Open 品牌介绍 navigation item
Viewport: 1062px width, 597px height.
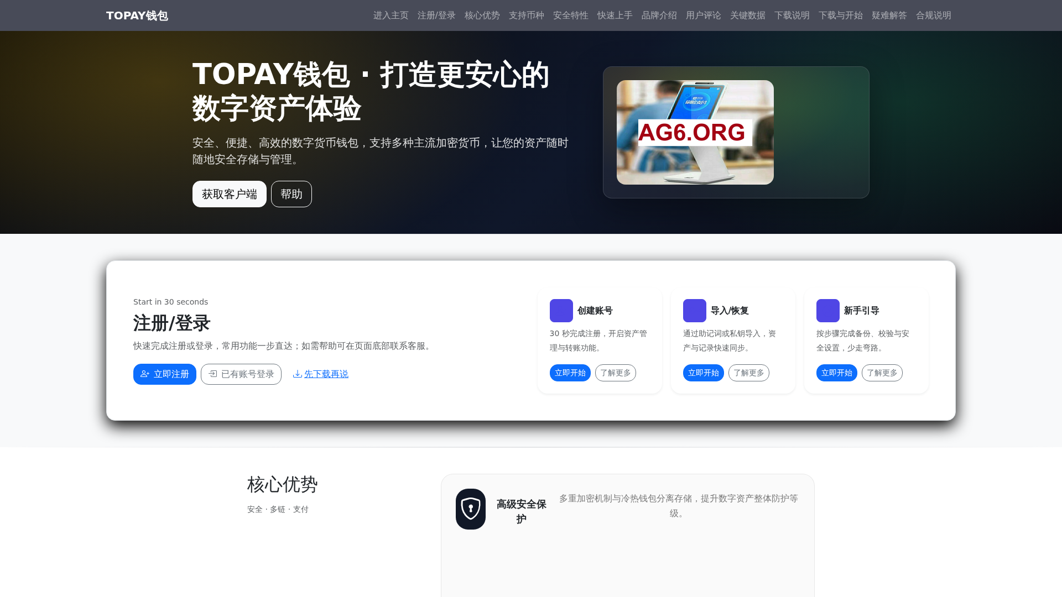659,15
